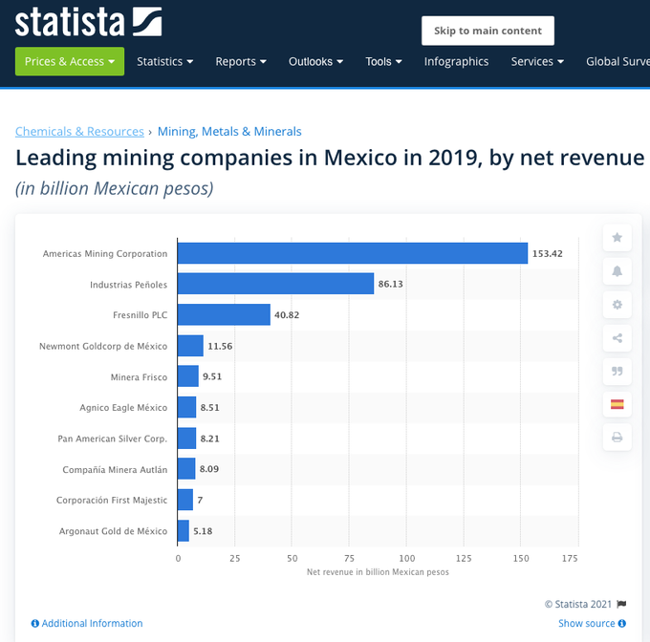Image resolution: width=650 pixels, height=642 pixels.
Task: Open Additional Information link
Action: (x=87, y=623)
